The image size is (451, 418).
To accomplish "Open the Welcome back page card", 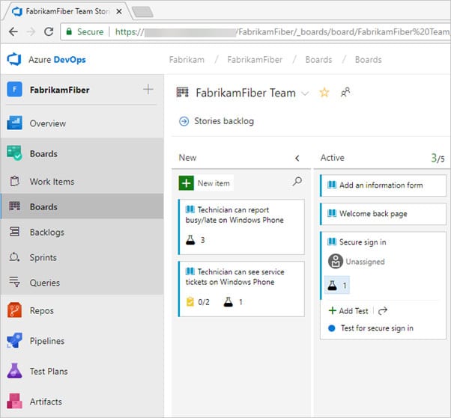I will point(383,214).
